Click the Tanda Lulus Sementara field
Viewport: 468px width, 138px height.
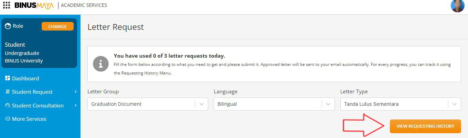(394, 104)
